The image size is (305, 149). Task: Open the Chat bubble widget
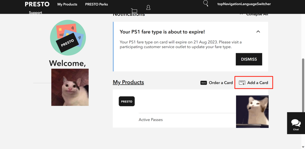tap(296, 123)
